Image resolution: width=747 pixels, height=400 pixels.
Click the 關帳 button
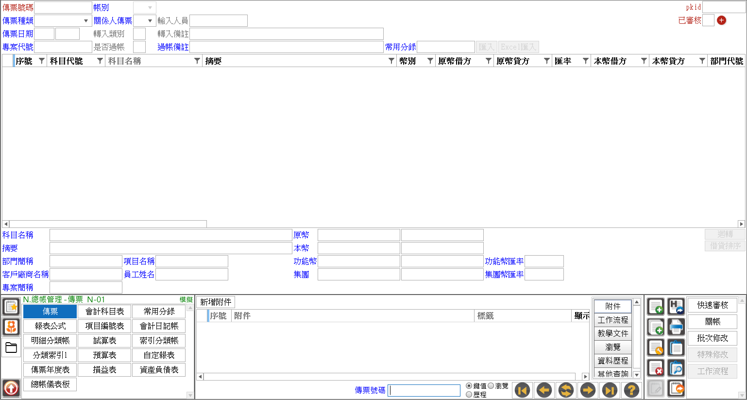(x=713, y=322)
